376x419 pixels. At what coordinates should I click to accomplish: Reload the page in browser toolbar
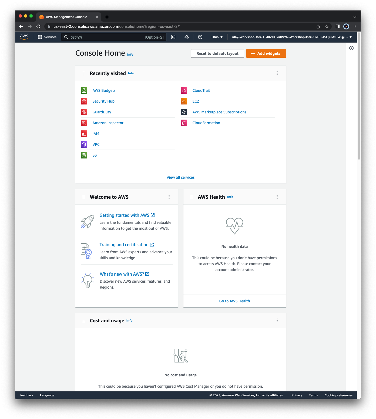[x=38, y=26]
